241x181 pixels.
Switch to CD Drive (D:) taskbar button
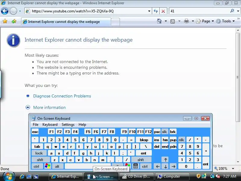(x=136, y=176)
